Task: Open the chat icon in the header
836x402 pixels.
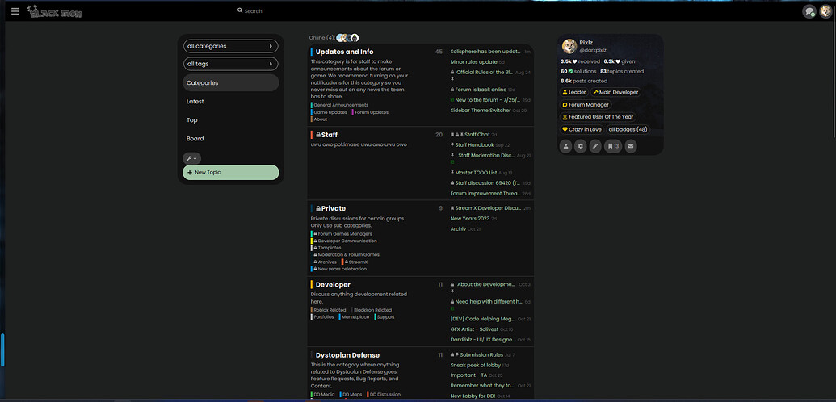Action: (809, 11)
